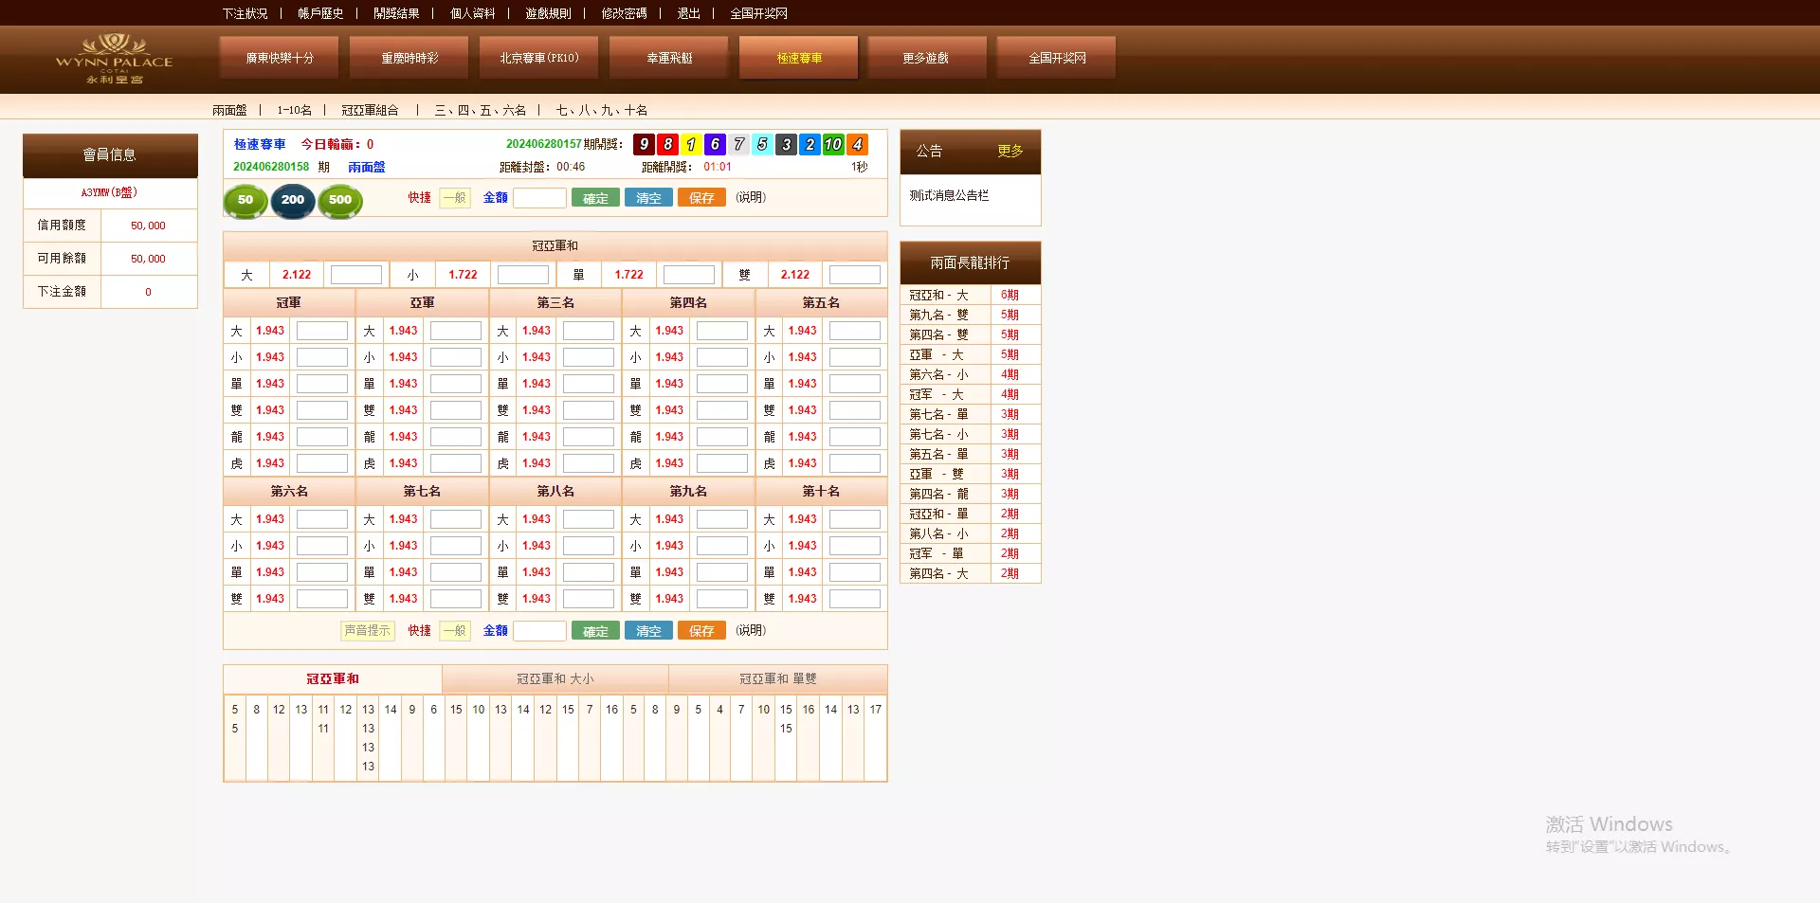Open the 1-10名 betting panel

pos(294,110)
